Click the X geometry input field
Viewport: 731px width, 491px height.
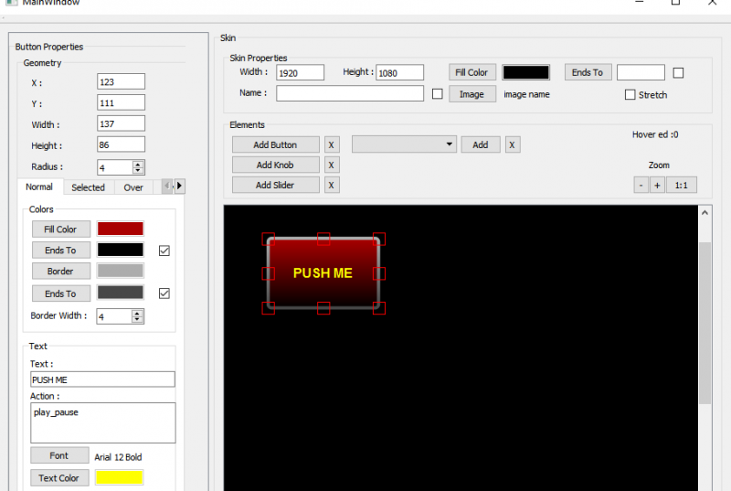(122, 81)
